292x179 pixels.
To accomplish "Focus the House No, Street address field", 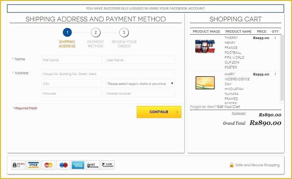I will 108,74.
